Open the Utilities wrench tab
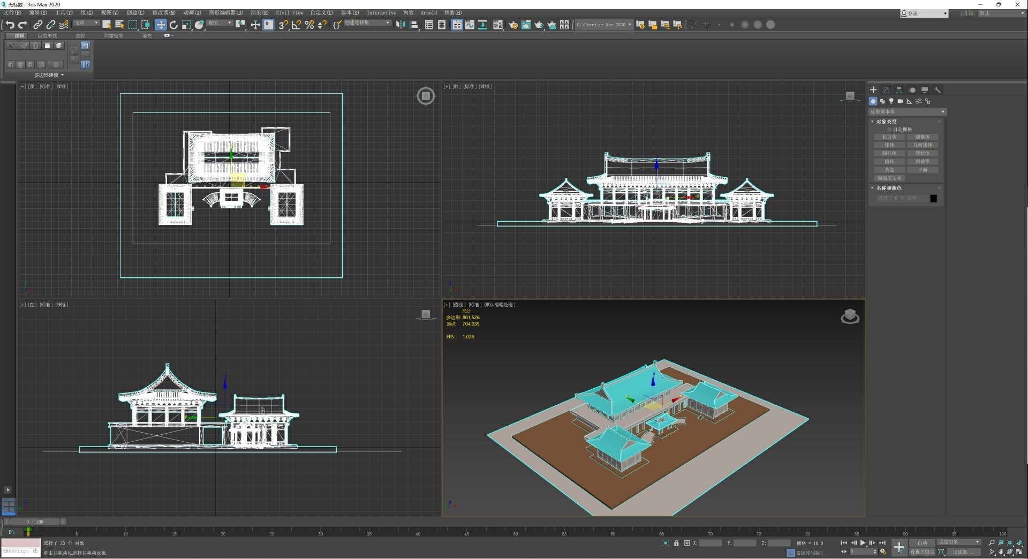This screenshot has width=1028, height=559. tap(938, 90)
